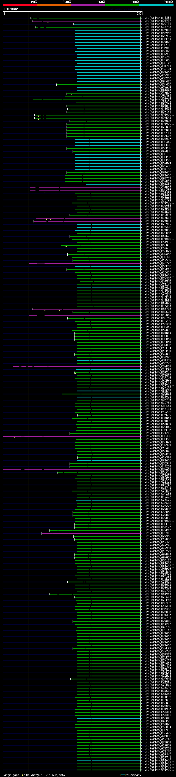
Task: Click the purple ~60% identity legend segment
Action: click(x=88, y=5)
